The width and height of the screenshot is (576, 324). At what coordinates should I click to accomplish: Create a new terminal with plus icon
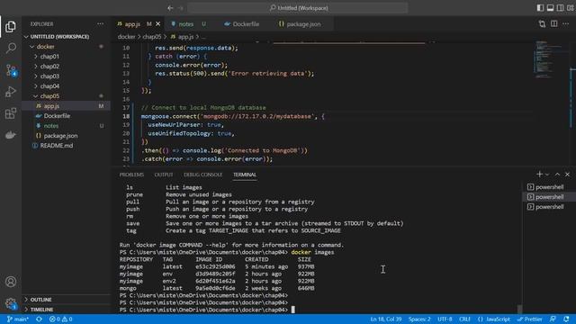(539, 174)
